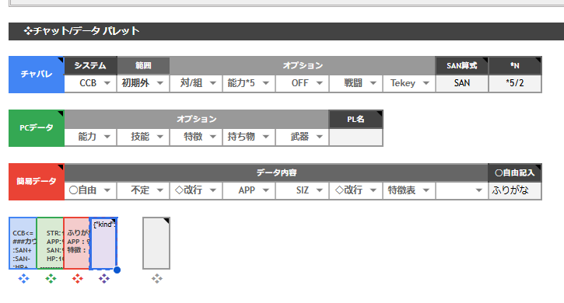Click the purple diamond icon under the kind cell
This screenshot has width=564, height=303.
[x=104, y=279]
